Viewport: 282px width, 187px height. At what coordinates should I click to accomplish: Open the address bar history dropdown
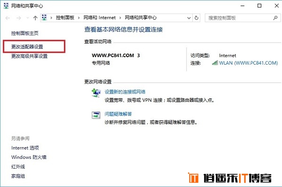(189, 18)
